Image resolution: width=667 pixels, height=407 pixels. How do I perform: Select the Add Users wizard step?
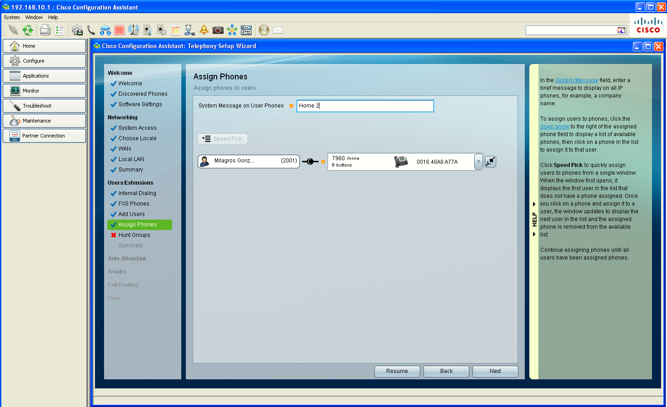(131, 214)
